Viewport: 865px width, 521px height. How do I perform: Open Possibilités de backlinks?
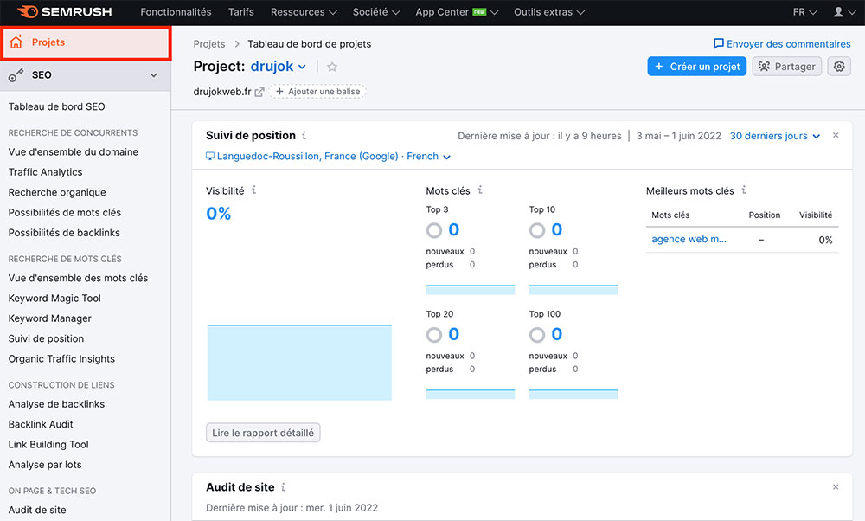[x=64, y=232]
